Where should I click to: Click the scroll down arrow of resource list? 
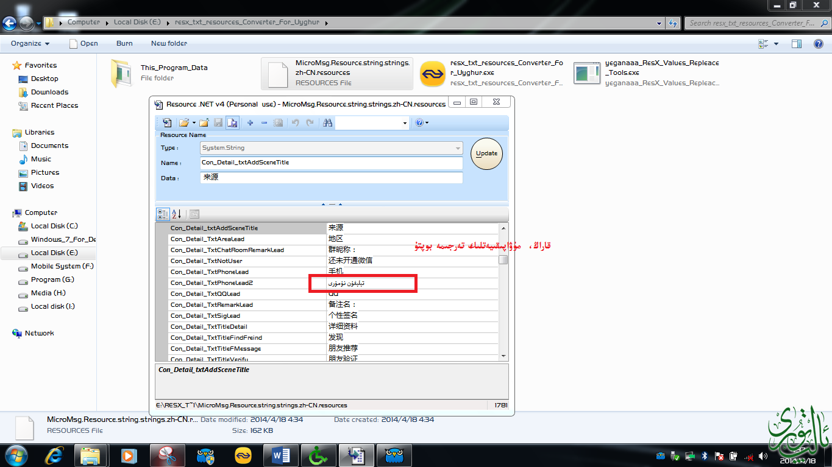tap(503, 356)
